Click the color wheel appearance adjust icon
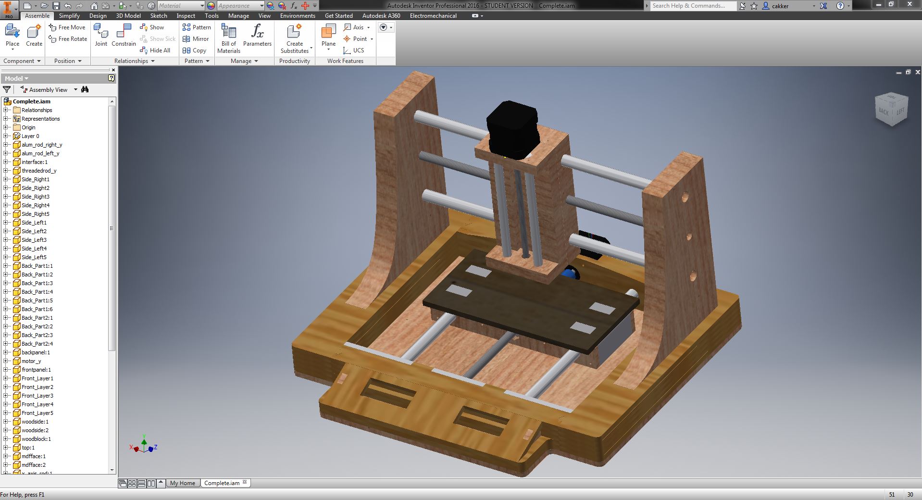The height and width of the screenshot is (500, 922). (211, 6)
